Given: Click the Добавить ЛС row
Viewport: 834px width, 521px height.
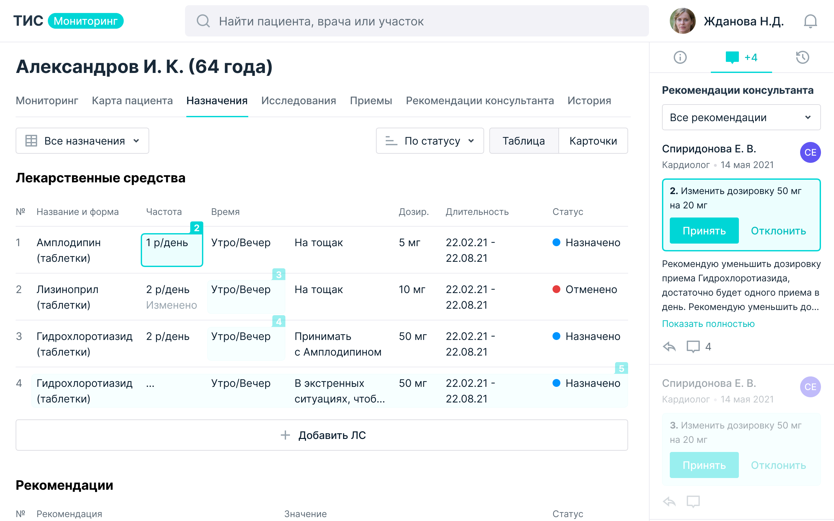Looking at the screenshot, I should (322, 435).
